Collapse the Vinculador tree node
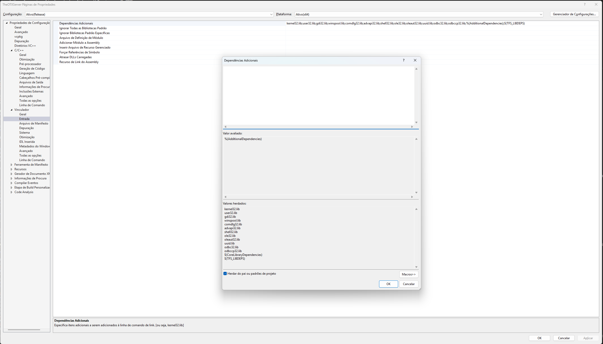This screenshot has height=344, width=603. [x=11, y=110]
